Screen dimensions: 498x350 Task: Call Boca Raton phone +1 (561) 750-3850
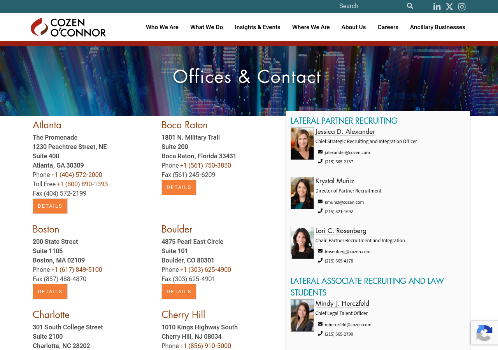coord(205,166)
